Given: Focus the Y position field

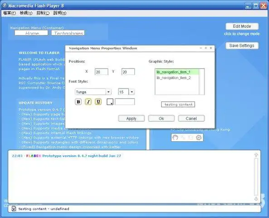Looking at the screenshot, I should tap(128, 72).
